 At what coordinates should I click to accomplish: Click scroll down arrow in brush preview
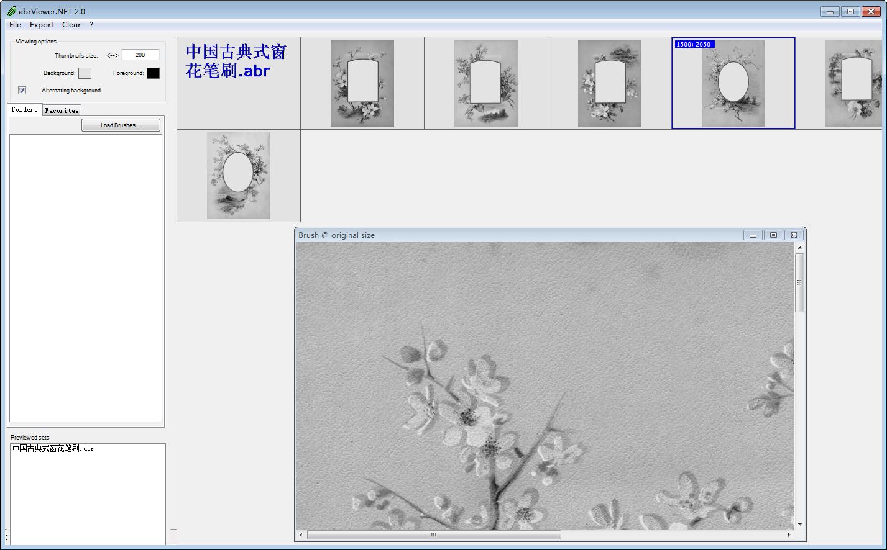pos(800,525)
